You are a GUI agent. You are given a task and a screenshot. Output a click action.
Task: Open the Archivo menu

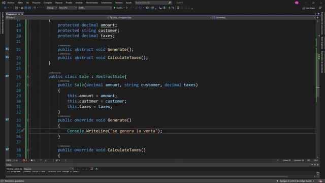[x=11, y=3]
